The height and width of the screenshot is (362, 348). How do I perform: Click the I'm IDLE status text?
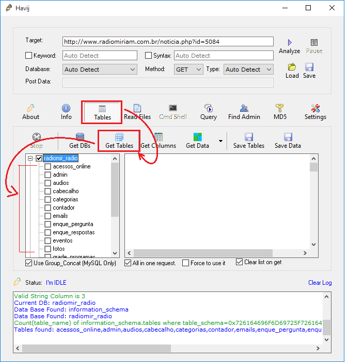[x=56, y=283]
